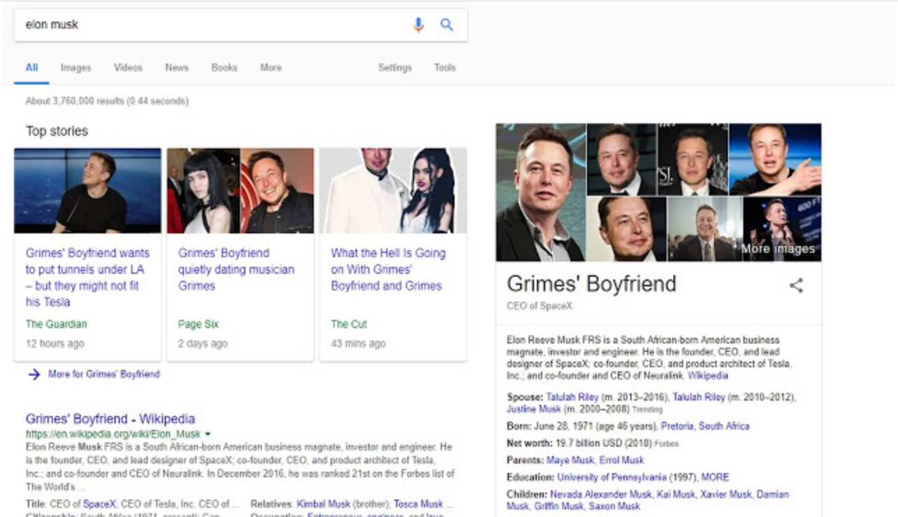Click Page Six story thumbnail image

[240, 190]
